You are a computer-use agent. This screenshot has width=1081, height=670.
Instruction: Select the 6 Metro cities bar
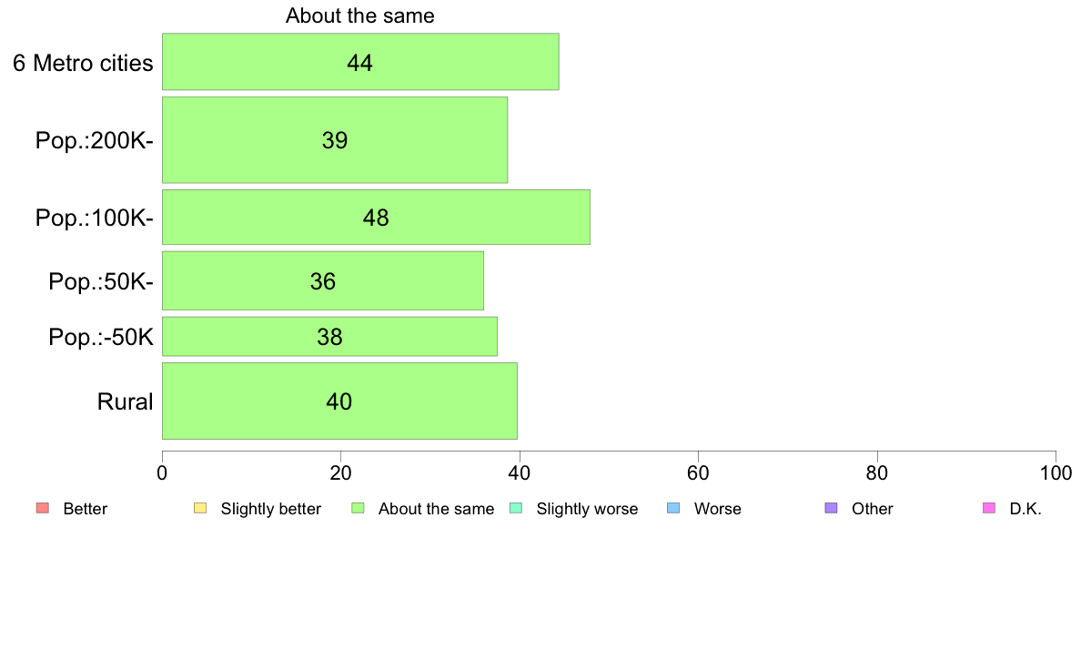[x=360, y=61]
